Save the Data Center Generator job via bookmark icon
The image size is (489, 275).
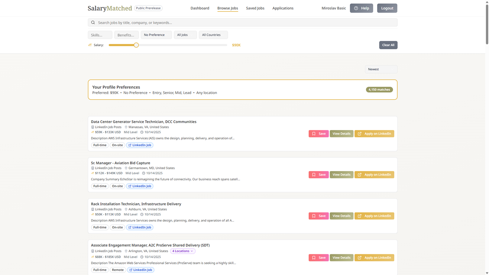coord(313,133)
